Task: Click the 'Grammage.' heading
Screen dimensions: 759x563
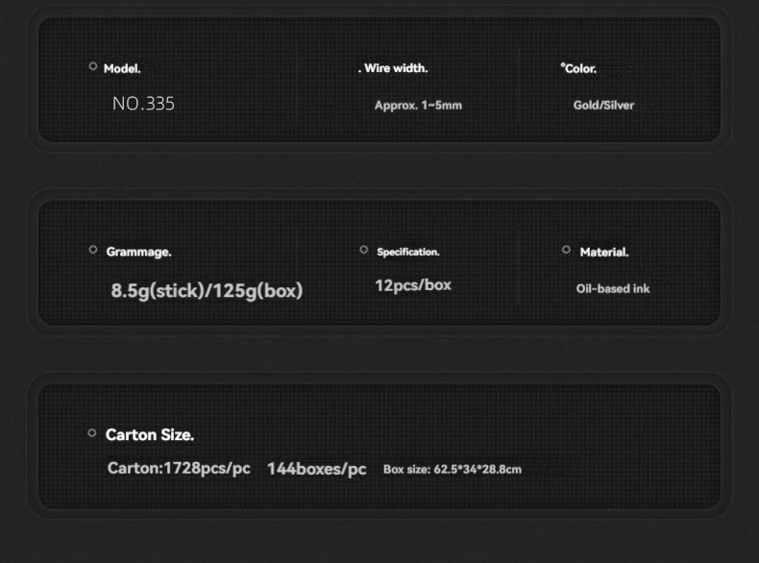Action: (138, 252)
